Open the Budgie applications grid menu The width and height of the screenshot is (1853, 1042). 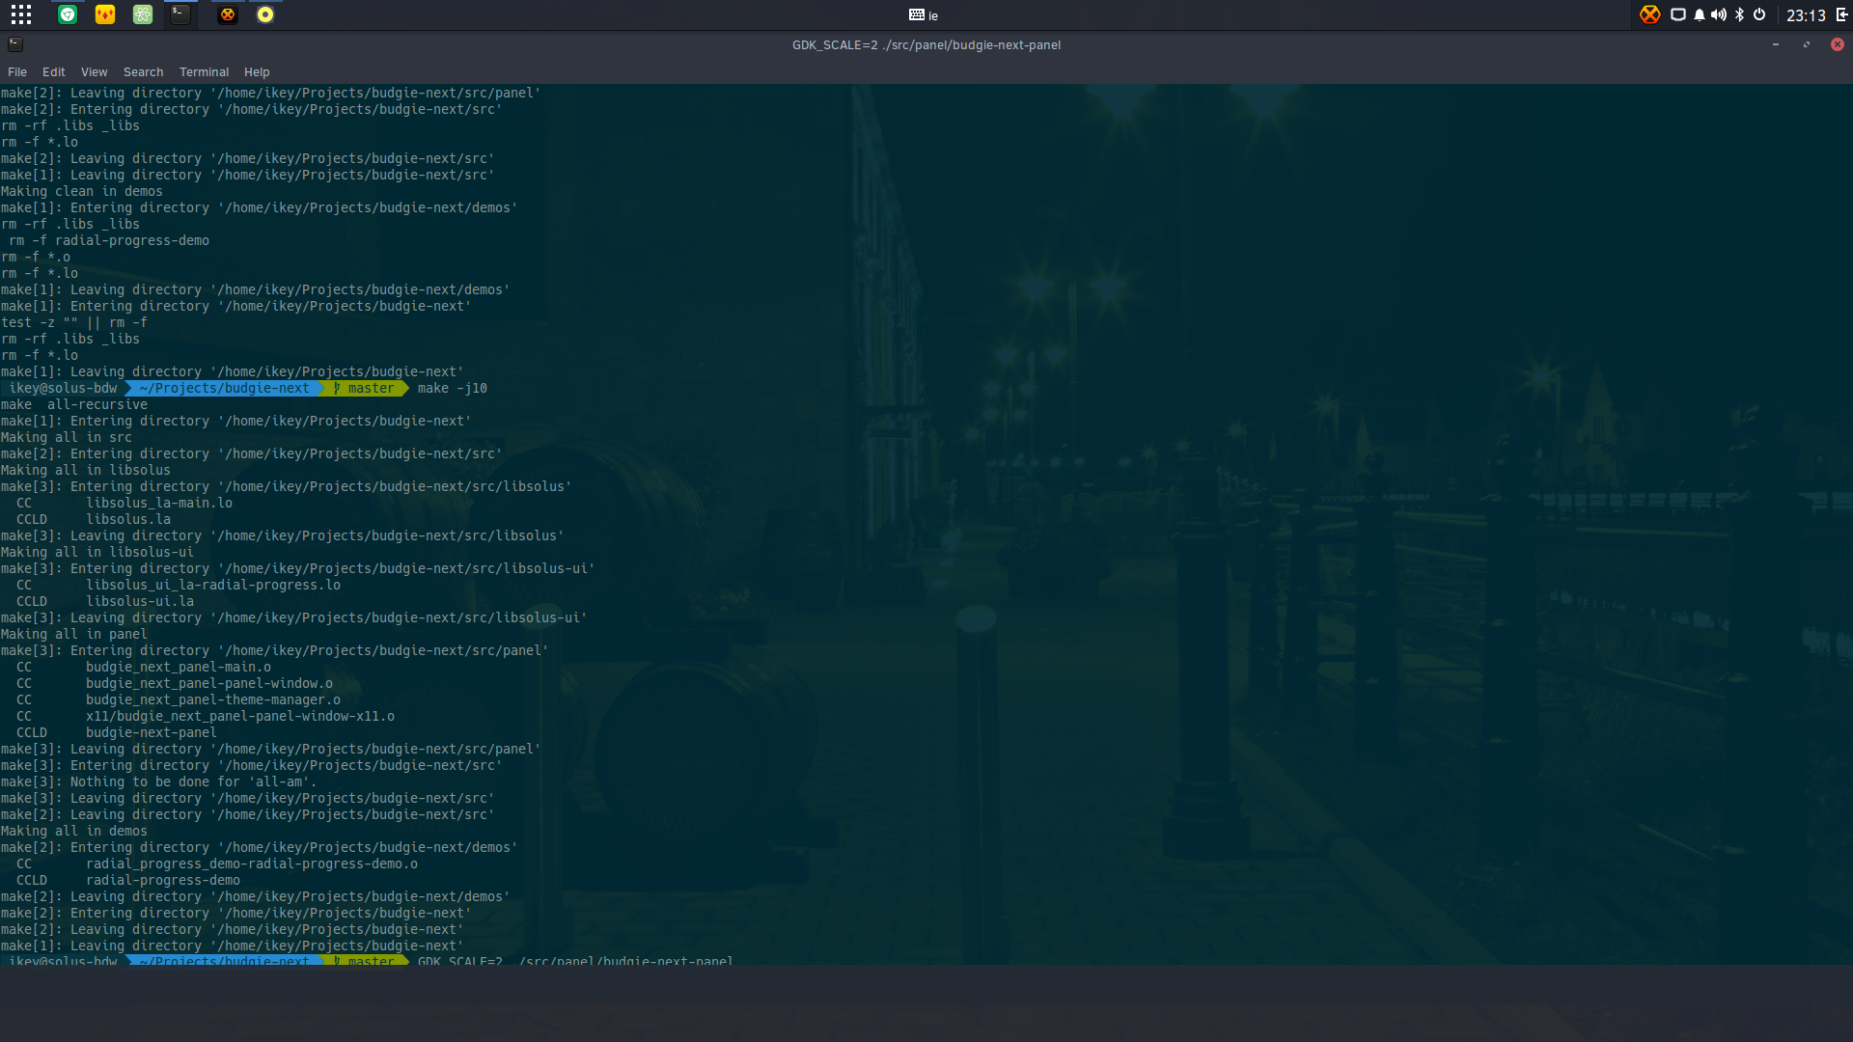tap(21, 14)
